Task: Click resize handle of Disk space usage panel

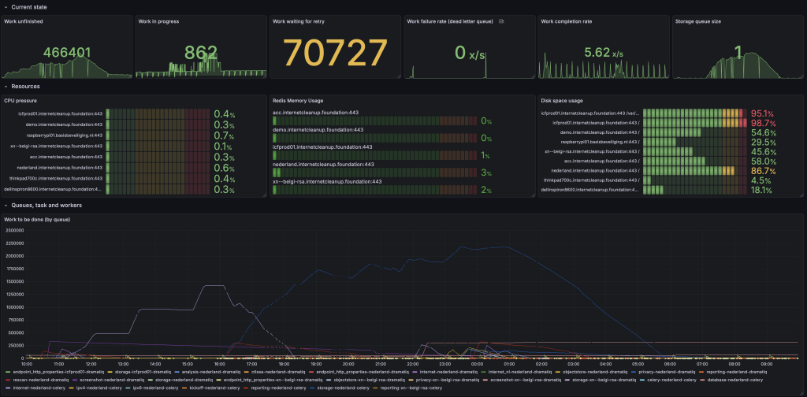Action: tap(801, 195)
